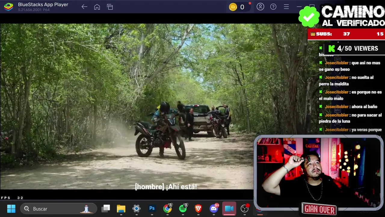Click the lighthouse image in search box

click(x=86, y=209)
